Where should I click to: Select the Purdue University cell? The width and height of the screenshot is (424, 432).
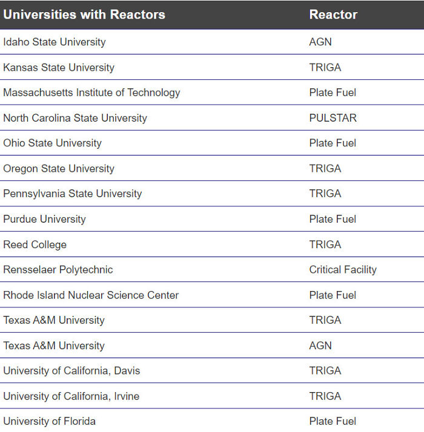click(x=44, y=219)
